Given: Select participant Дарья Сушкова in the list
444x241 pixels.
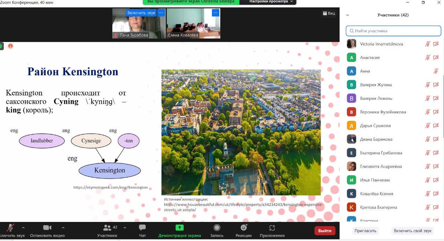Looking at the screenshot, I should pyautogui.click(x=375, y=126).
